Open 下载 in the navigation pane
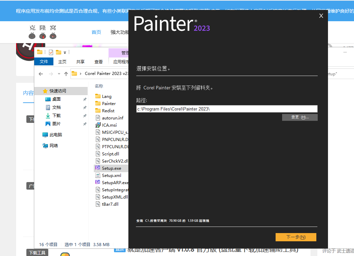The image size is (354, 256). pyautogui.click(x=56, y=116)
